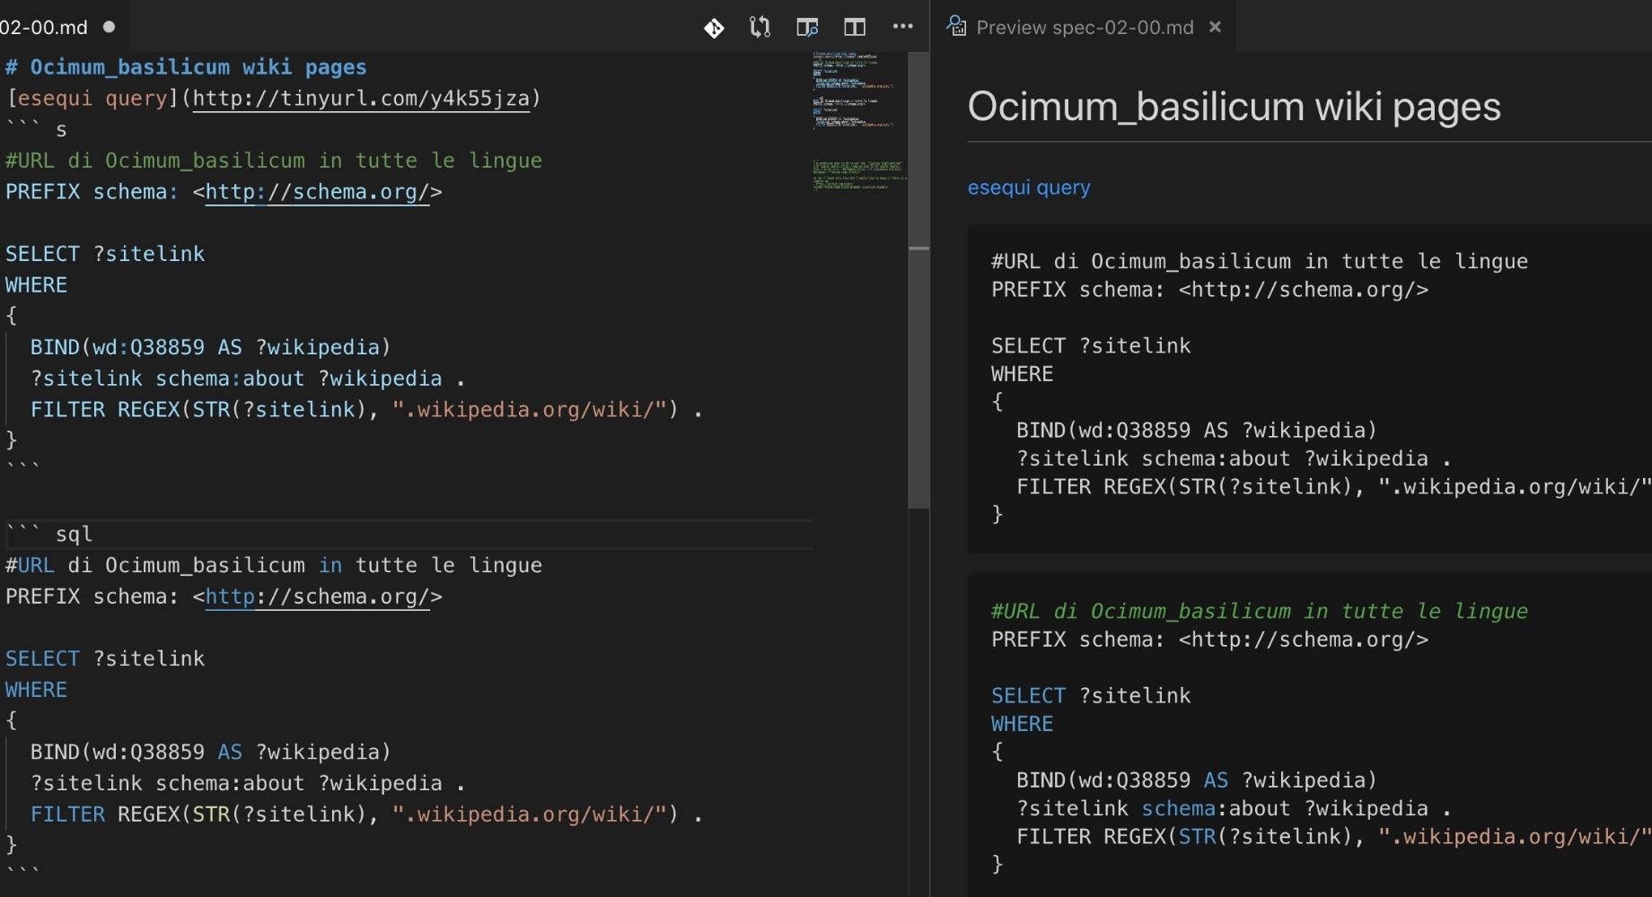Select the Preview spec-02-00.md tab
The width and height of the screenshot is (1652, 897).
1084,28
